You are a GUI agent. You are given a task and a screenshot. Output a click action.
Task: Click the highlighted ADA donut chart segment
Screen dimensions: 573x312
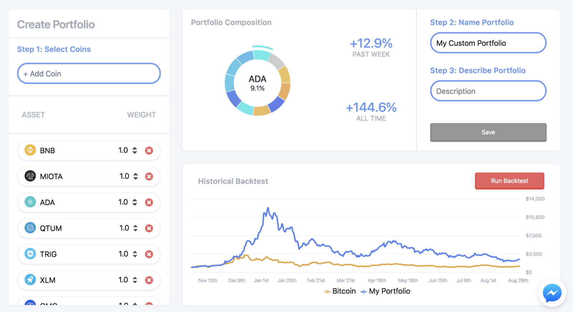pos(262,54)
